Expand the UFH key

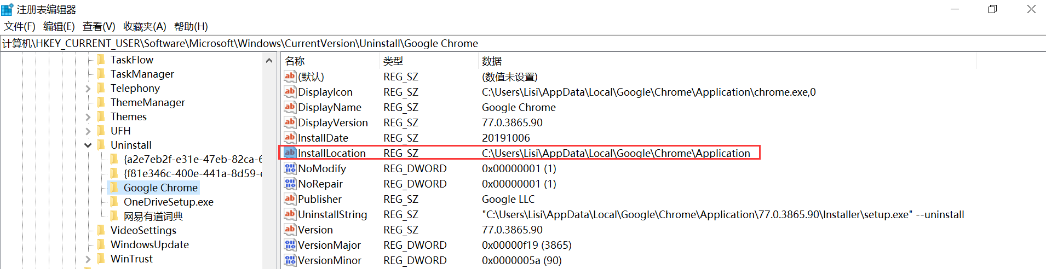coord(88,131)
